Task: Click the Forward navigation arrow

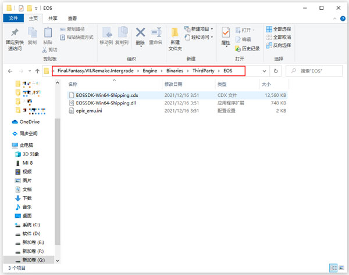Action: tap(21, 71)
